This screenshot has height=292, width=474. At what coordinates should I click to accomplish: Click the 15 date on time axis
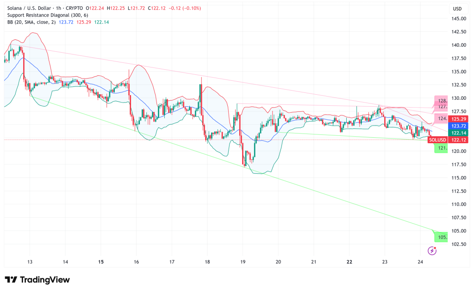point(101,262)
